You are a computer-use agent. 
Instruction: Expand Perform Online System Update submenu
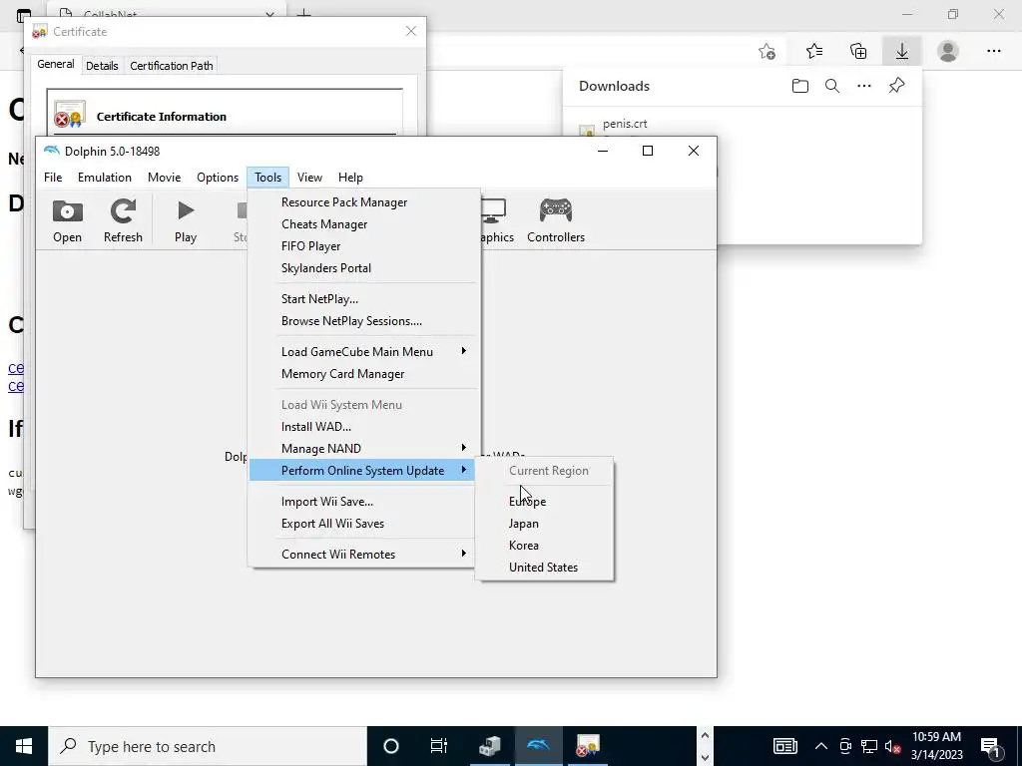(362, 471)
